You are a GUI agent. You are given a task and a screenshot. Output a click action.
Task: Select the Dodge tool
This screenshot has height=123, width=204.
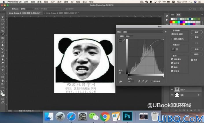(x=3, y=63)
